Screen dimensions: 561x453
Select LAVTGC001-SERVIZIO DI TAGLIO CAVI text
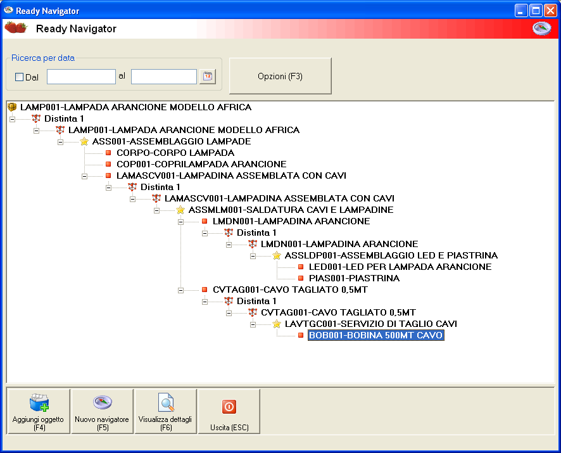[x=371, y=324]
